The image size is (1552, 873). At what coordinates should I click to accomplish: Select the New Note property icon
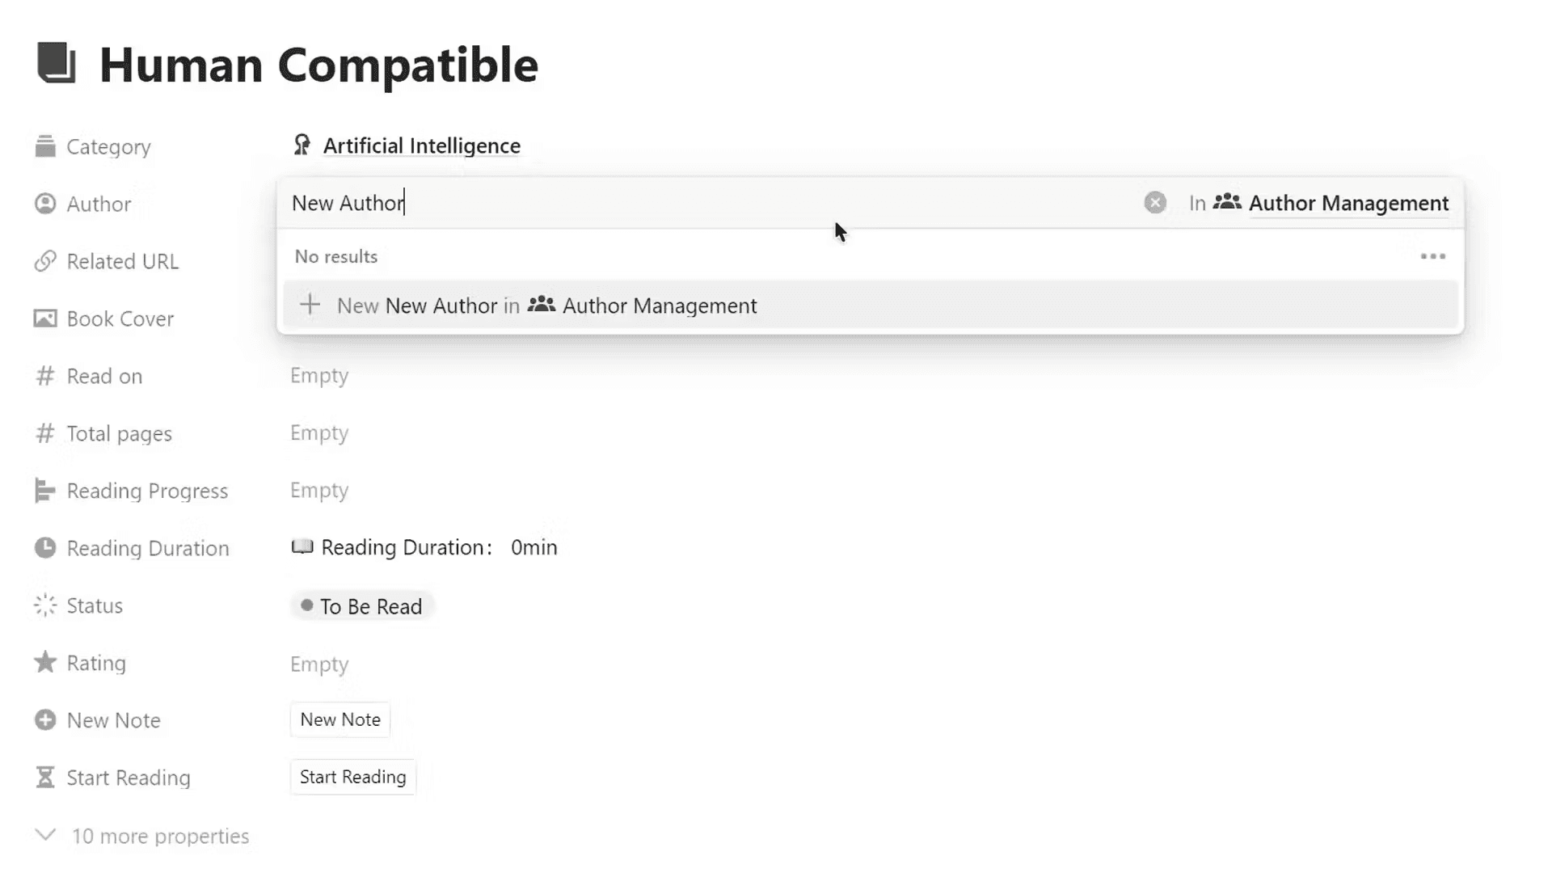[x=44, y=719]
